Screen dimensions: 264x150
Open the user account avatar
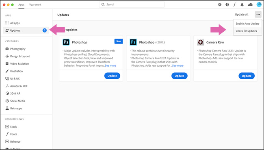pos(259,4)
